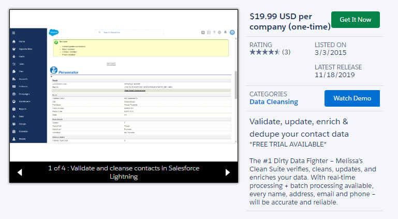Click the Watch Demo button
Image resolution: width=398 pixels, height=219 pixels.
[x=351, y=98]
